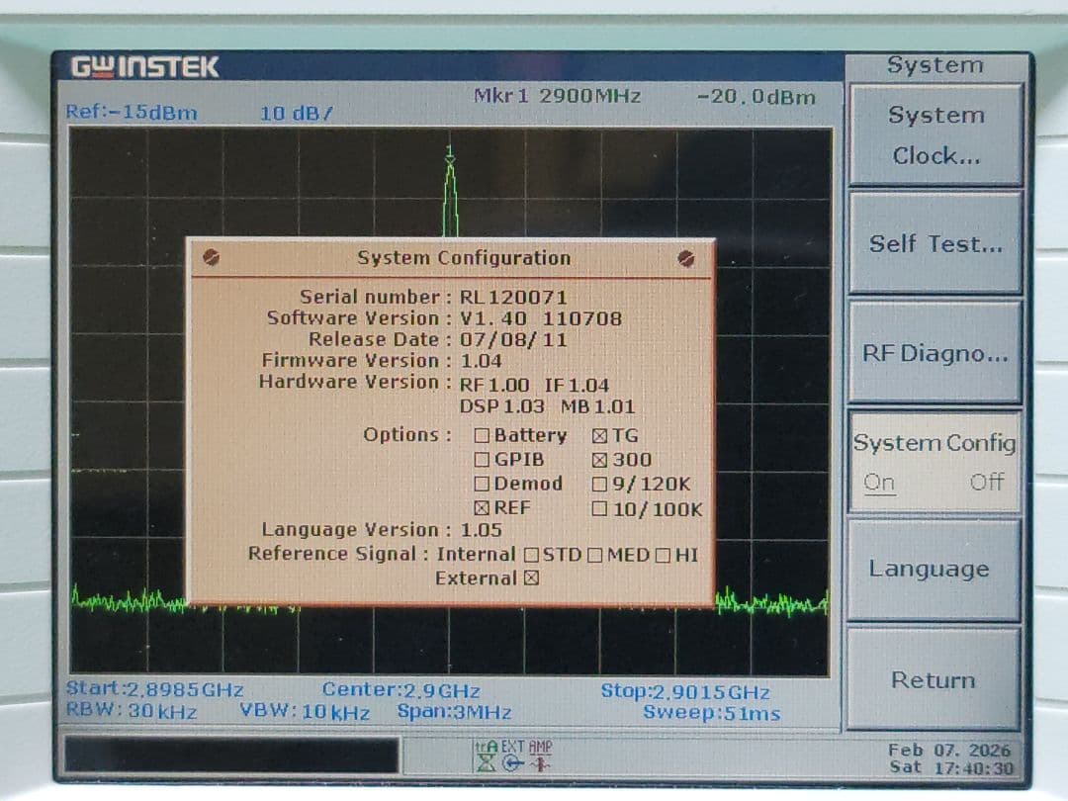Click the green hourglass sweep status icon

(485, 763)
